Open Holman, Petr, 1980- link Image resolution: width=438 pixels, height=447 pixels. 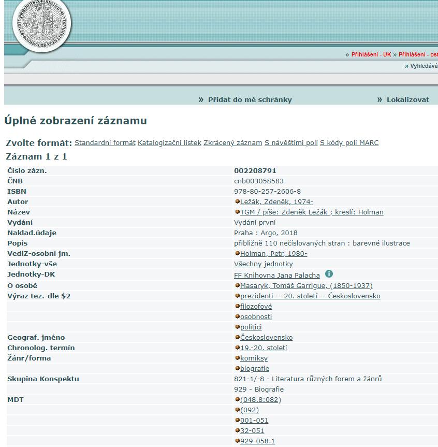[x=273, y=253]
